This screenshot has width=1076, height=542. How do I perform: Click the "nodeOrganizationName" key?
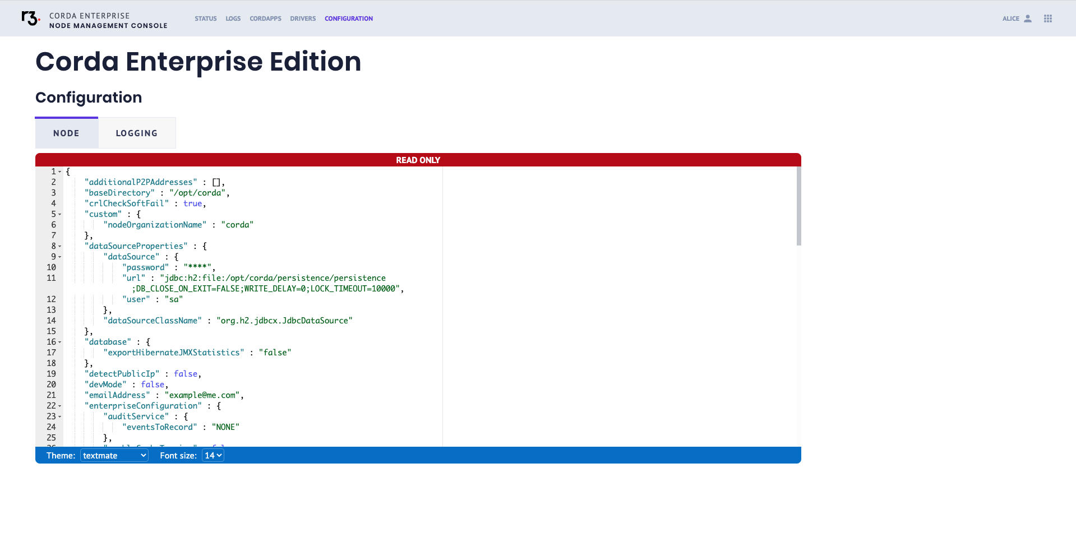pyautogui.click(x=155, y=225)
